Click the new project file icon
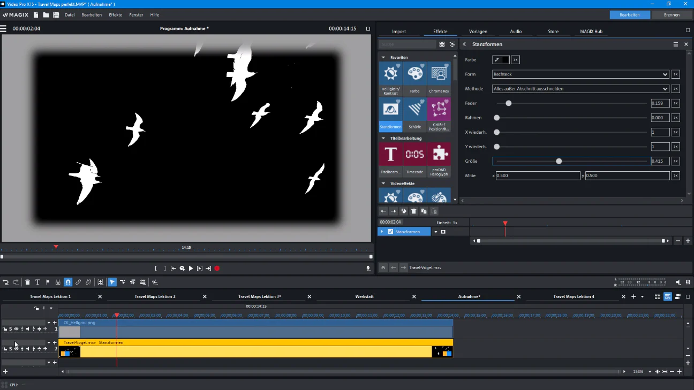The image size is (694, 390). 36,15
